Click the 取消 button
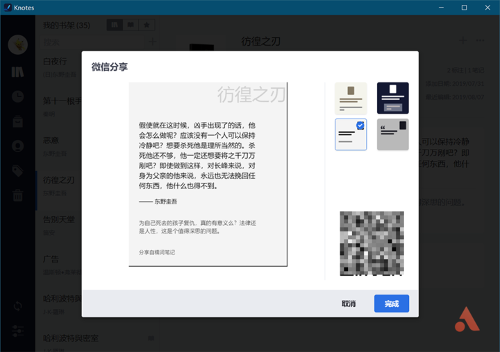Screen dimensions: 500x352 click(349, 303)
